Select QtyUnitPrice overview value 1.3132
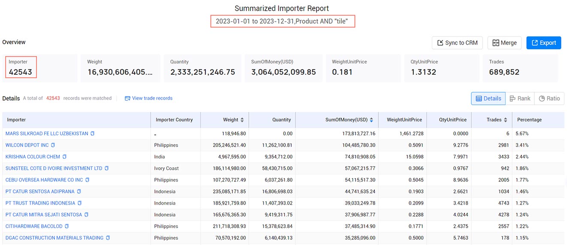Screen dimensions: 567x245 [x=423, y=72]
